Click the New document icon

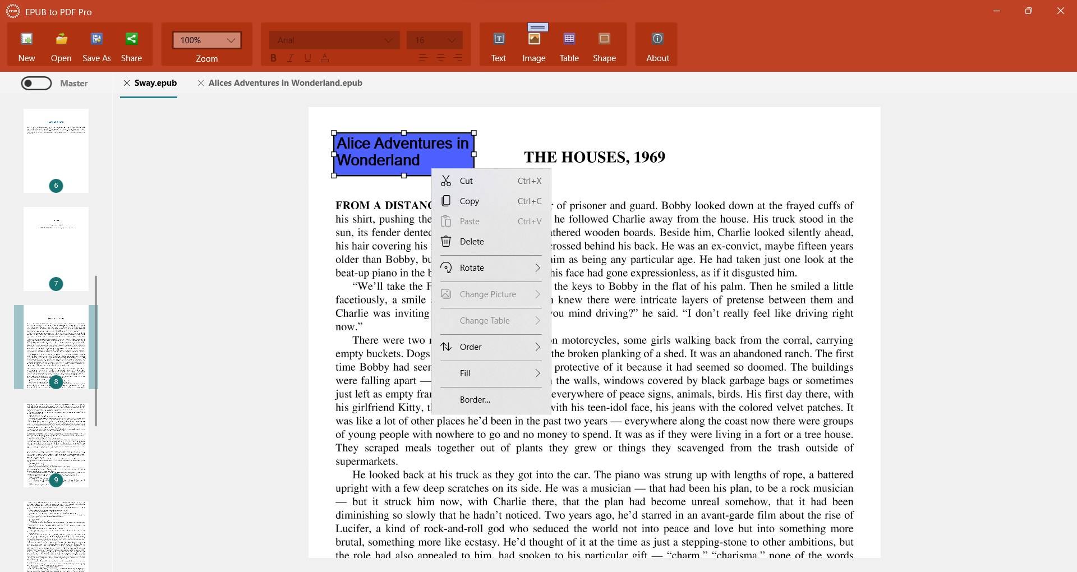click(26, 39)
